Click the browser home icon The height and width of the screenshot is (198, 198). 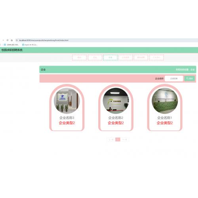tap(12, 40)
